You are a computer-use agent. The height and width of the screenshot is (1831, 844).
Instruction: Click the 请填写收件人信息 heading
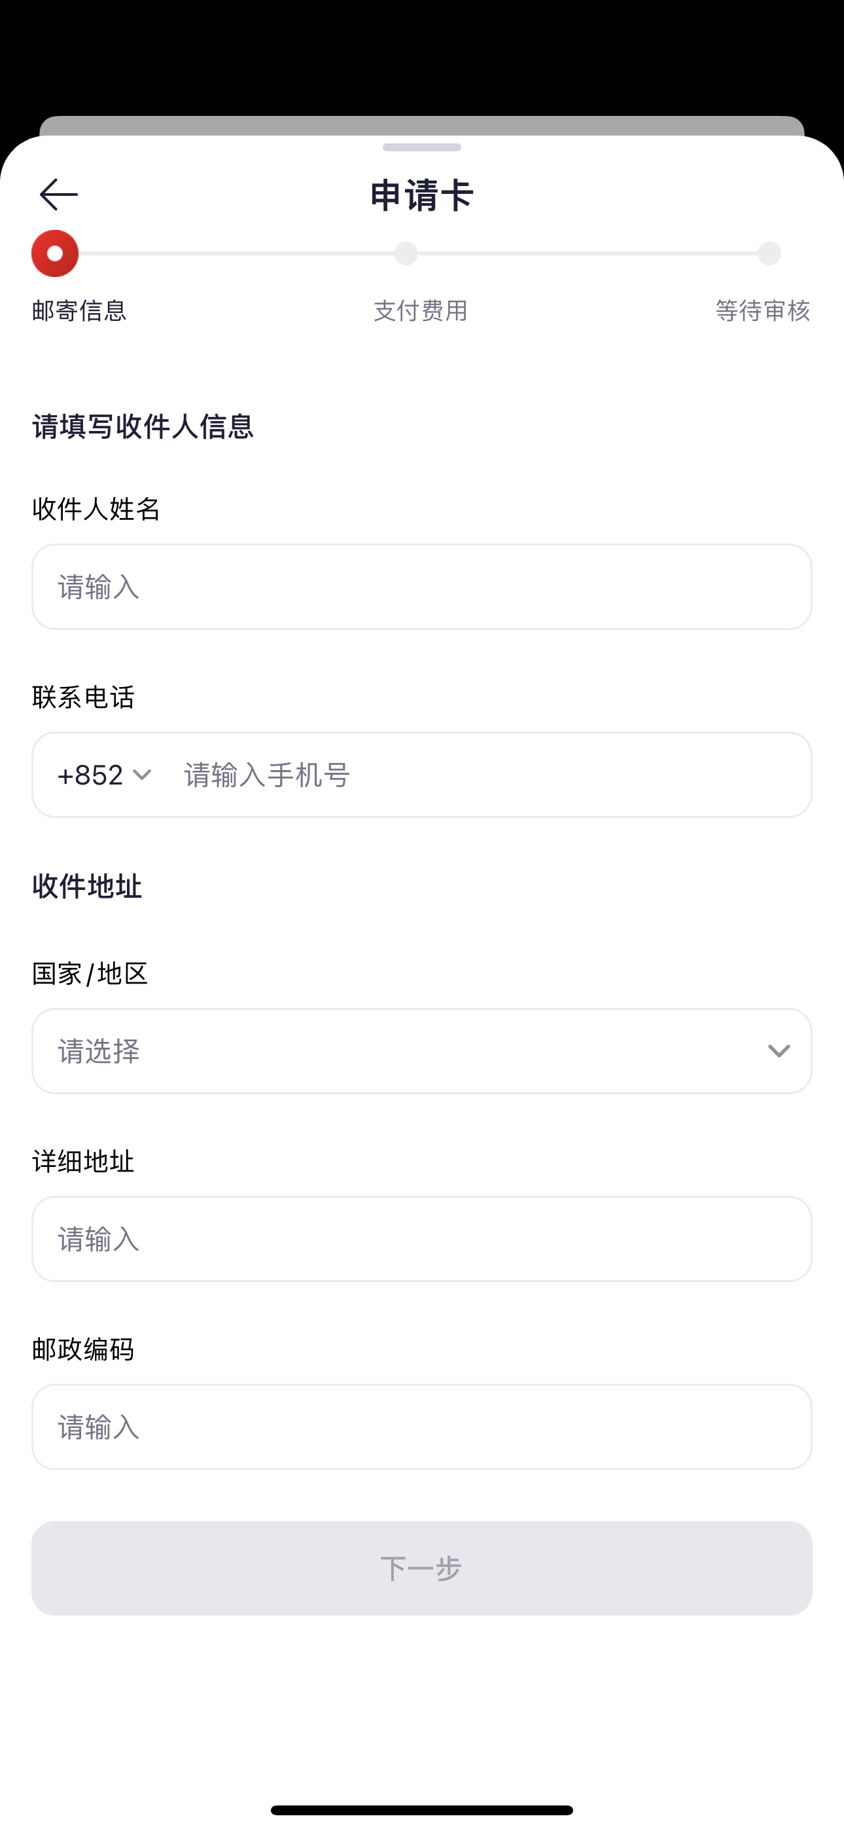[143, 426]
